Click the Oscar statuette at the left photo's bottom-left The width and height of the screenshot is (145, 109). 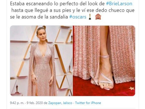tap(17, 89)
